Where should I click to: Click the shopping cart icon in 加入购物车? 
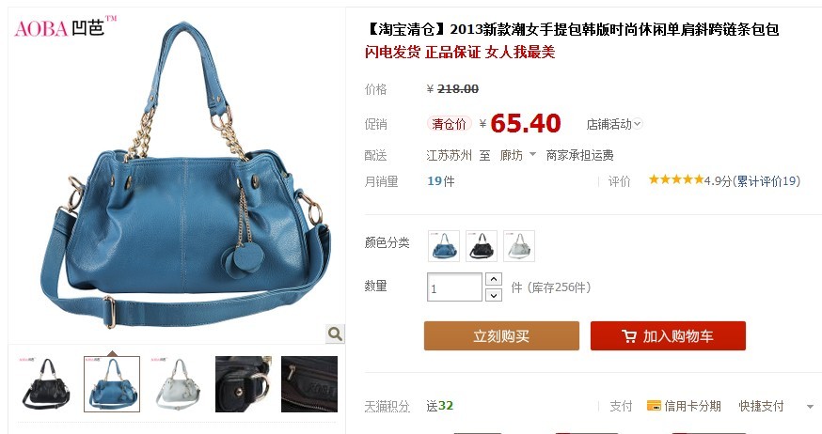click(x=629, y=336)
